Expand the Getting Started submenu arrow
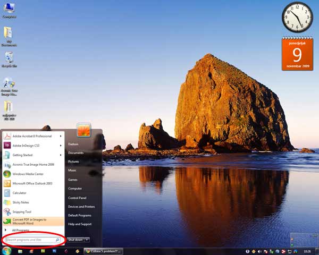 [61, 155]
